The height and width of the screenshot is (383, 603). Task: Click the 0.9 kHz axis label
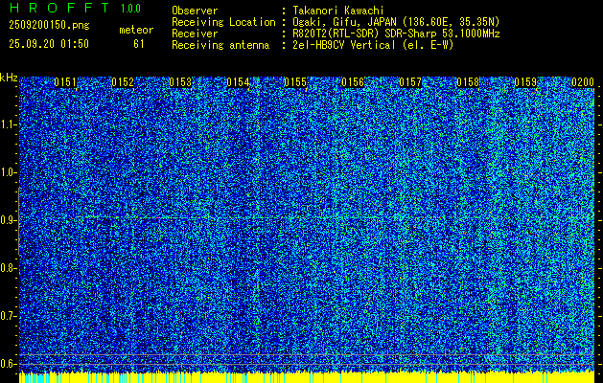pyautogui.click(x=7, y=220)
